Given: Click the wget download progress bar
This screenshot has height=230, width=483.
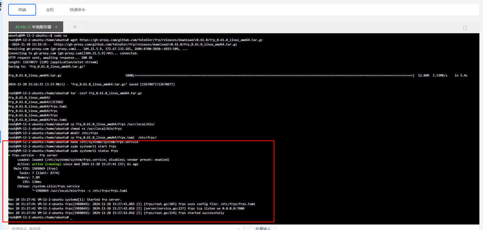Looking at the screenshot, I should (274, 75).
